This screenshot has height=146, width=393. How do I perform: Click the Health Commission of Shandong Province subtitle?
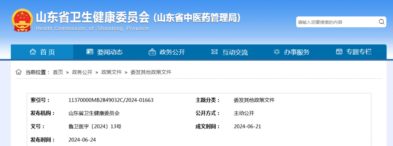pos(92,28)
